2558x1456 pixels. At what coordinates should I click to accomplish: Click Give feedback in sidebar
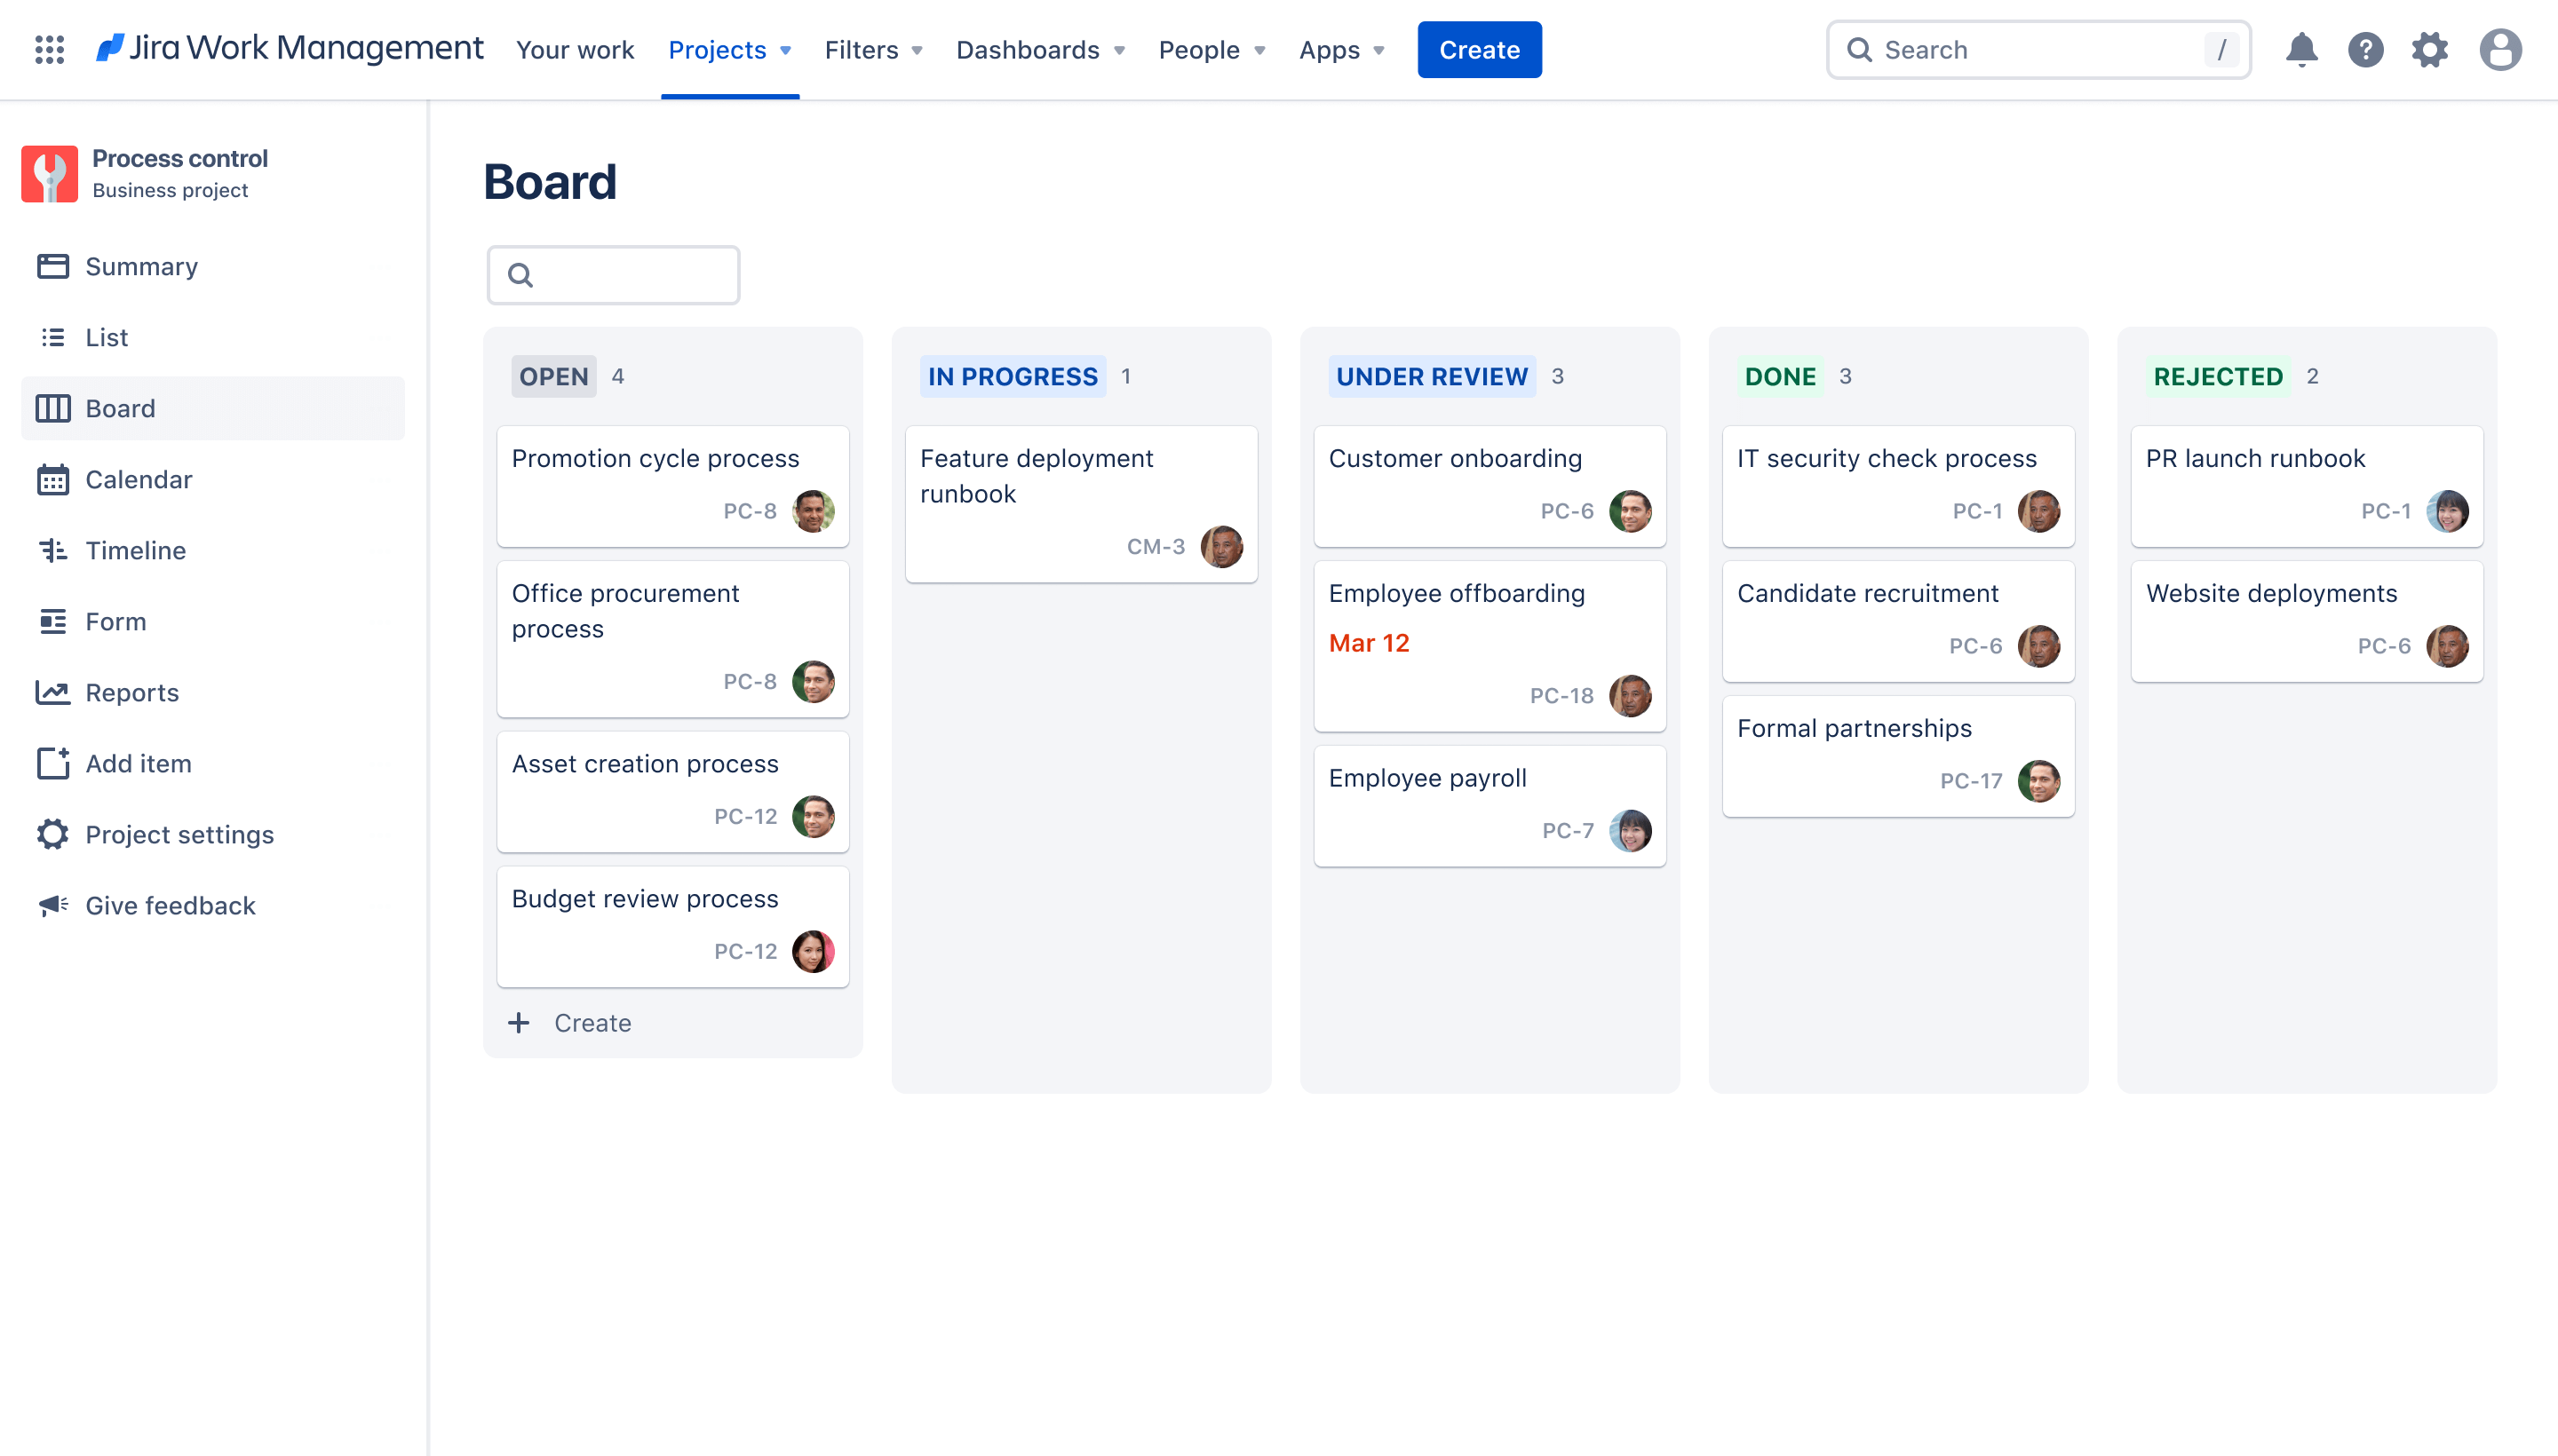tap(171, 905)
